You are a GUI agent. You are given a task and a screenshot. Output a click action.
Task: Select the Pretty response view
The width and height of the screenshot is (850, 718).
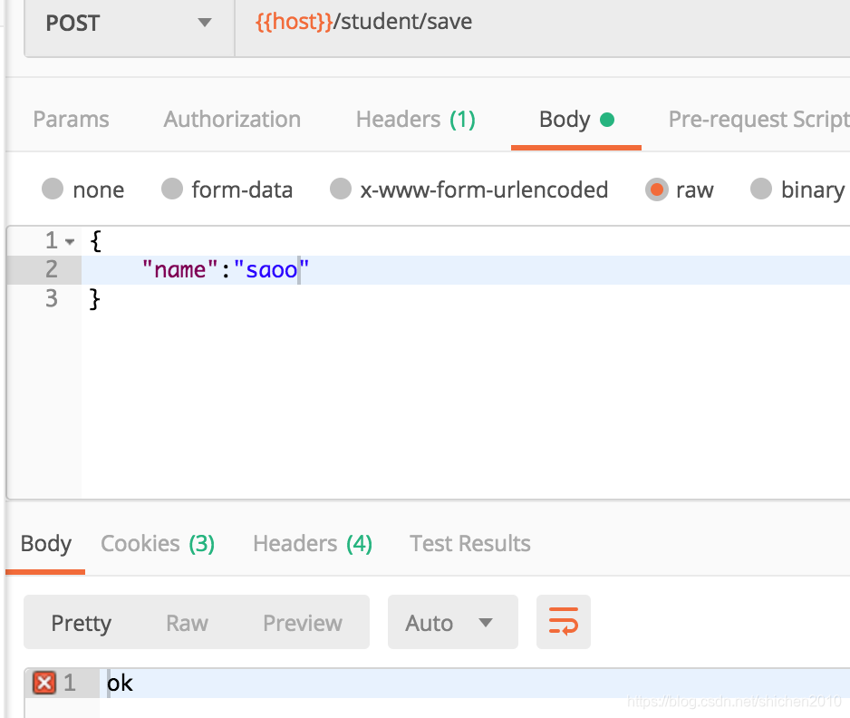click(x=82, y=623)
